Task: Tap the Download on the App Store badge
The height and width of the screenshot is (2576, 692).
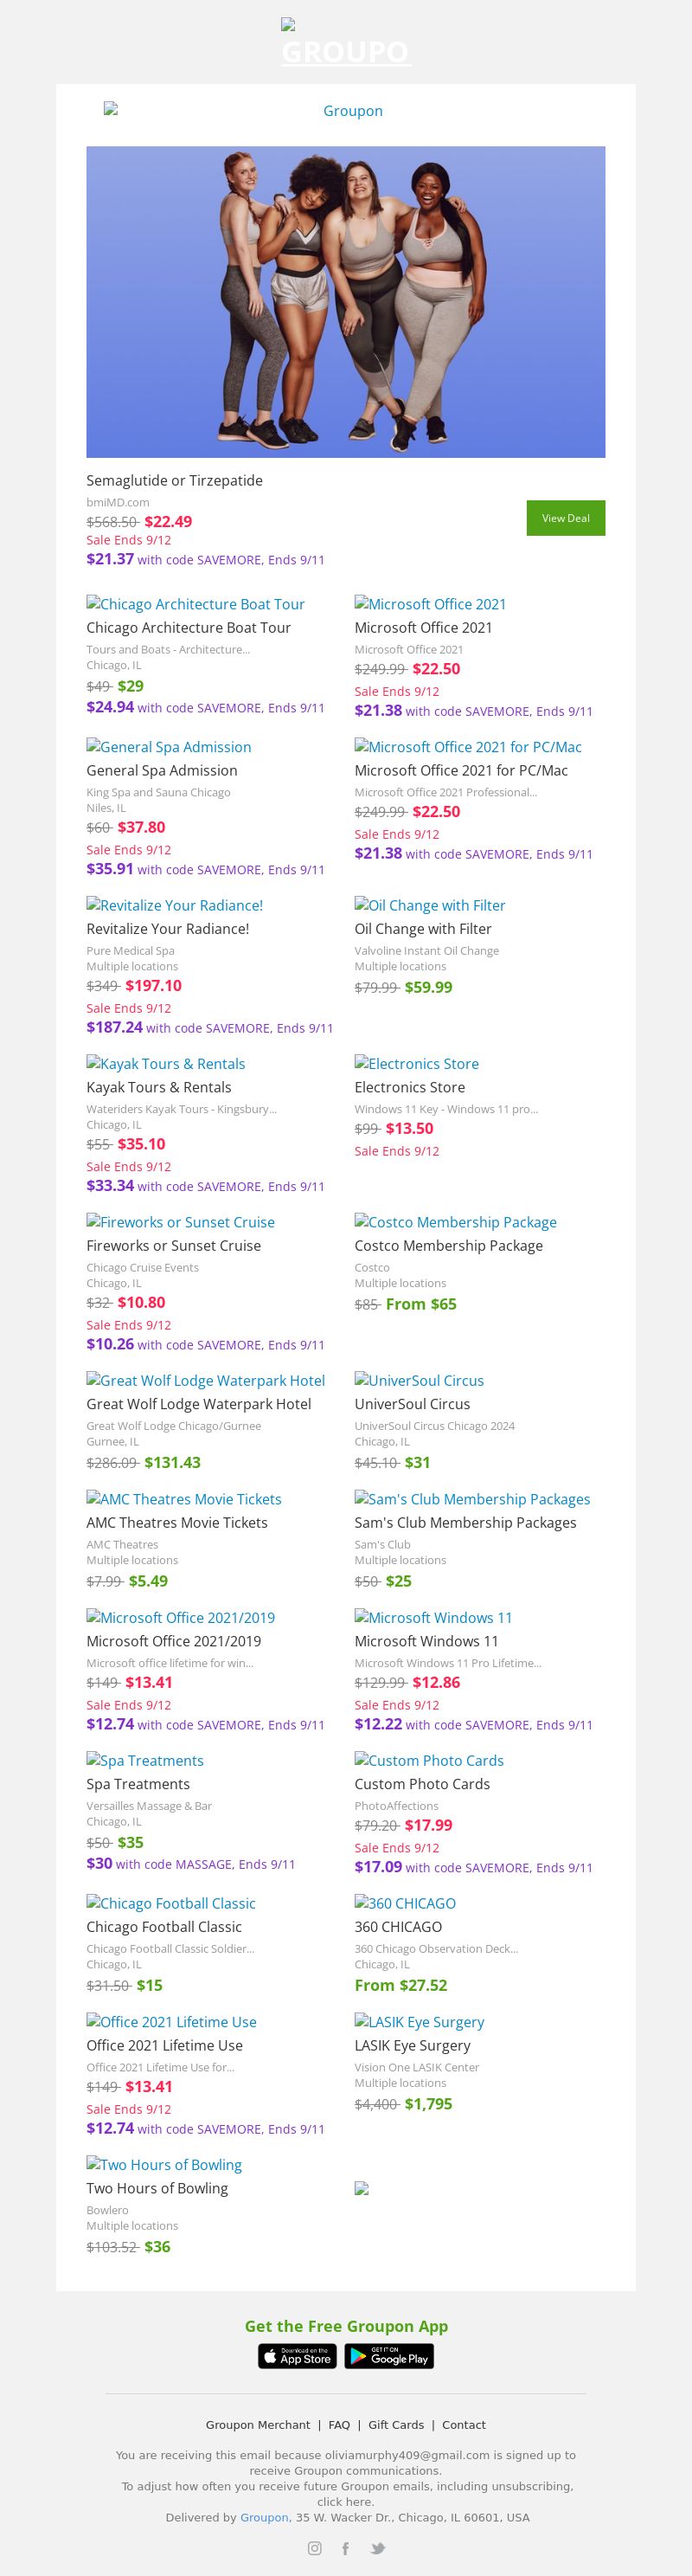Action: (297, 2356)
